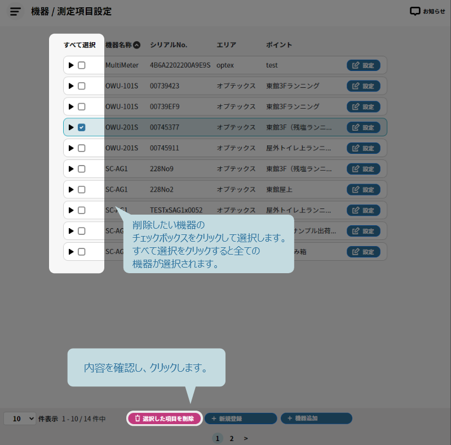Click the next page arrow
Viewport: 451px width, 445px height.
coord(246,438)
